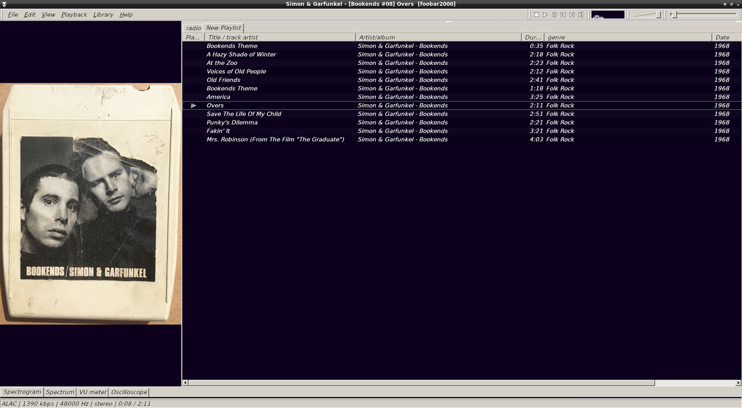The image size is (742, 408).
Task: Open the File menu
Action: (x=13, y=14)
